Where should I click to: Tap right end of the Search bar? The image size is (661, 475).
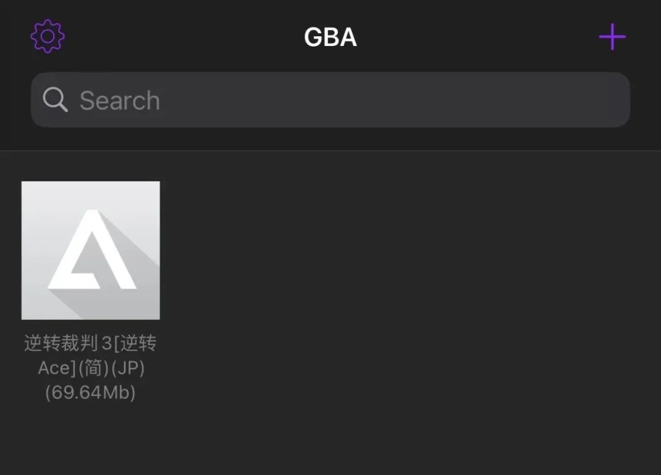(607, 100)
